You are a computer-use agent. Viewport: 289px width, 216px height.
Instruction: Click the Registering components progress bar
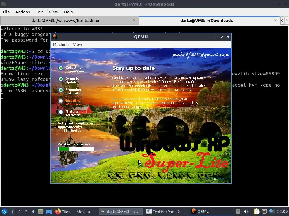coord(76,149)
